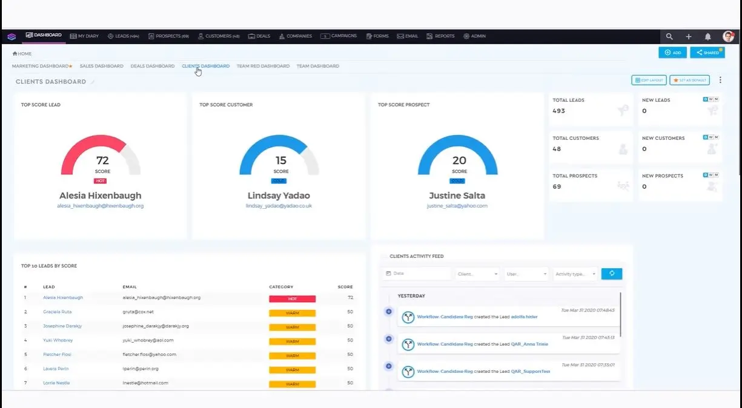742x408 pixels.
Task: Switch New Customers to monthly (M) view
Action: (x=716, y=137)
